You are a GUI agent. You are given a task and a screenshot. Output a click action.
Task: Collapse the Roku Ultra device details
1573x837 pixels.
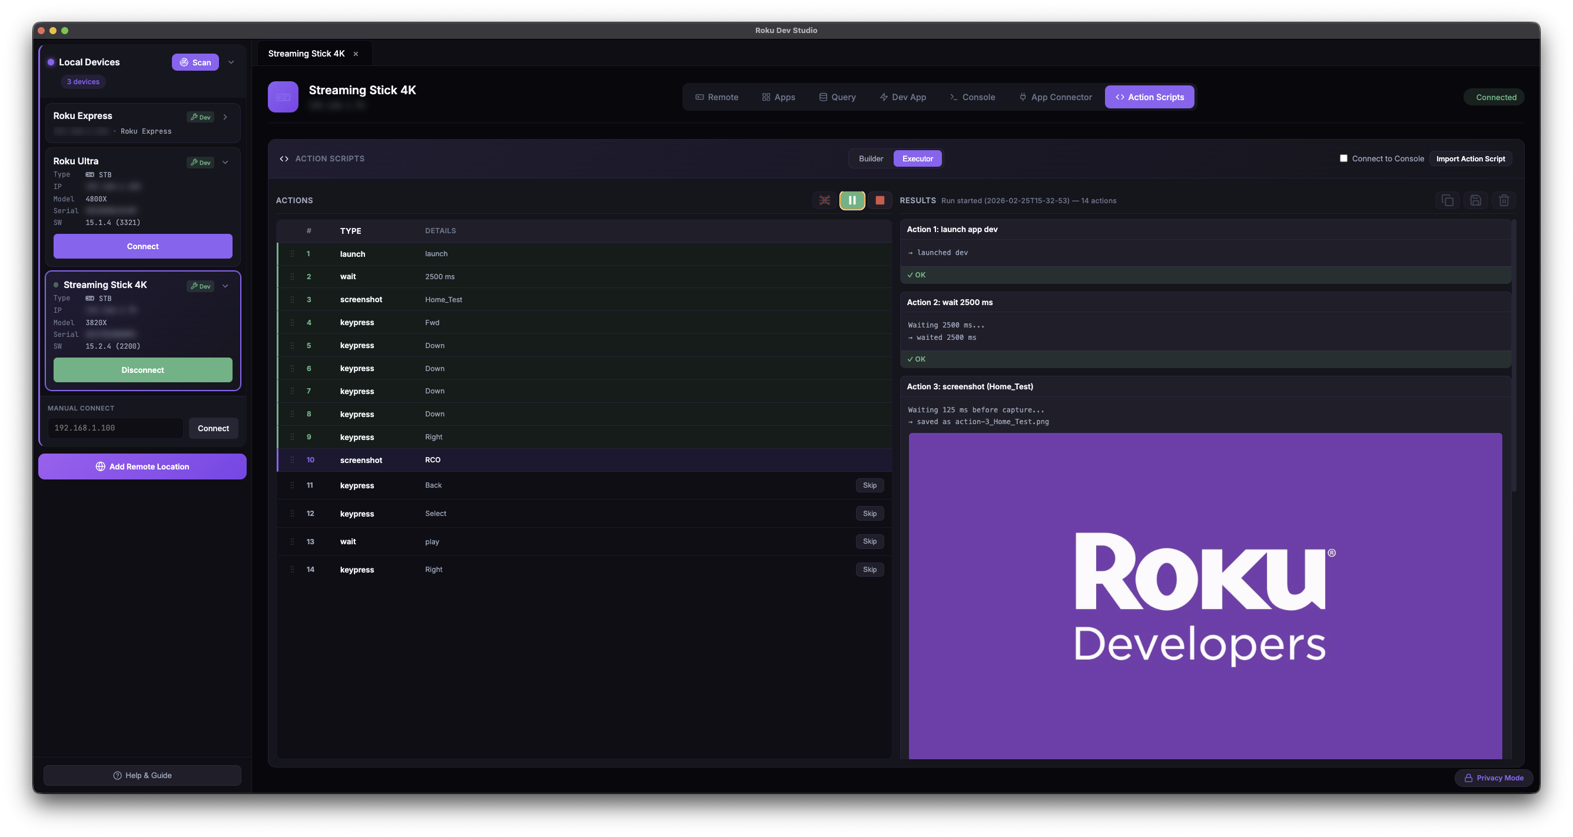pyautogui.click(x=225, y=162)
